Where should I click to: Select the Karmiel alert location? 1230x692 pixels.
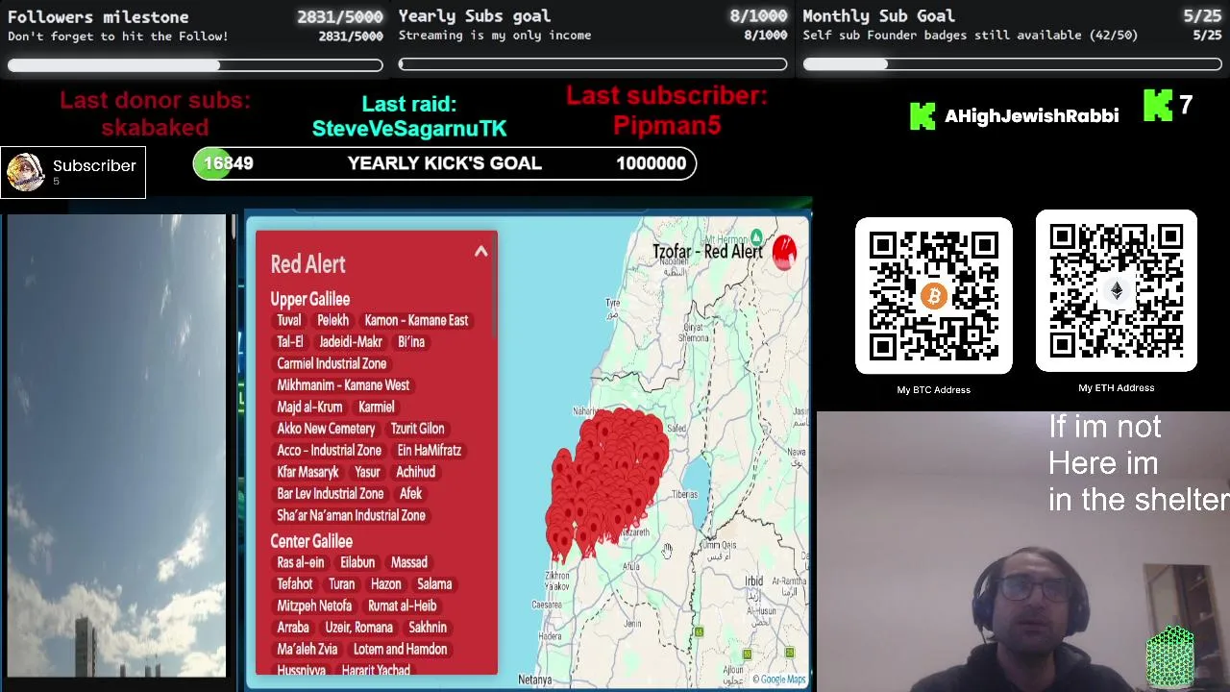376,407
